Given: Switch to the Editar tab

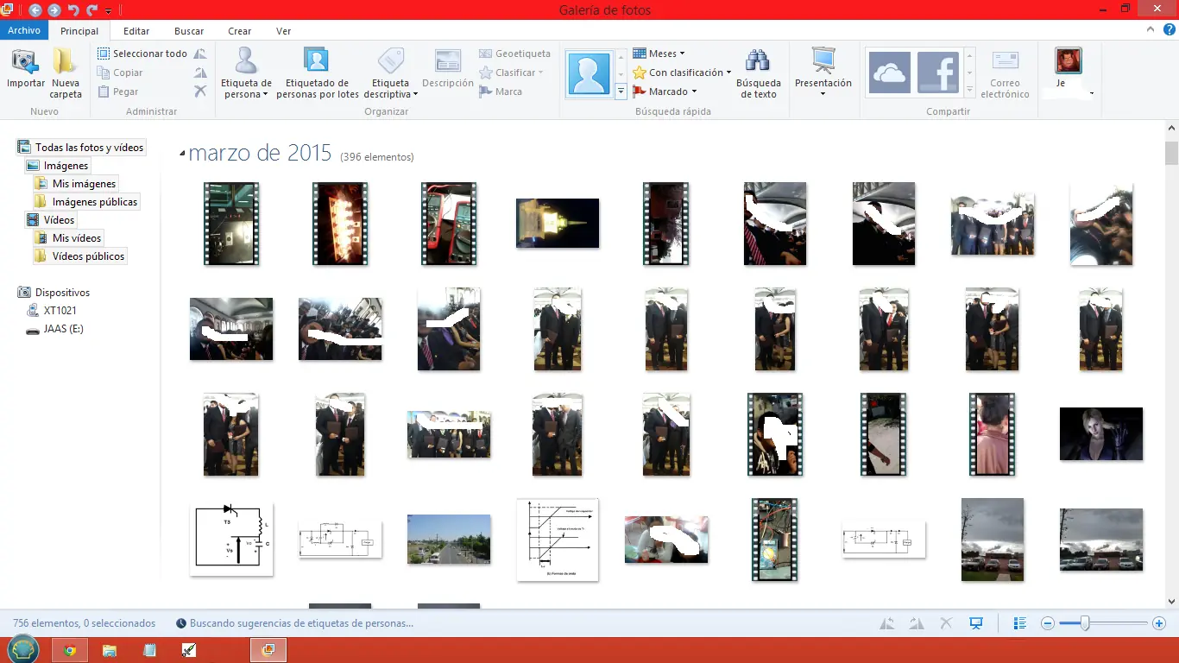Looking at the screenshot, I should pos(136,31).
